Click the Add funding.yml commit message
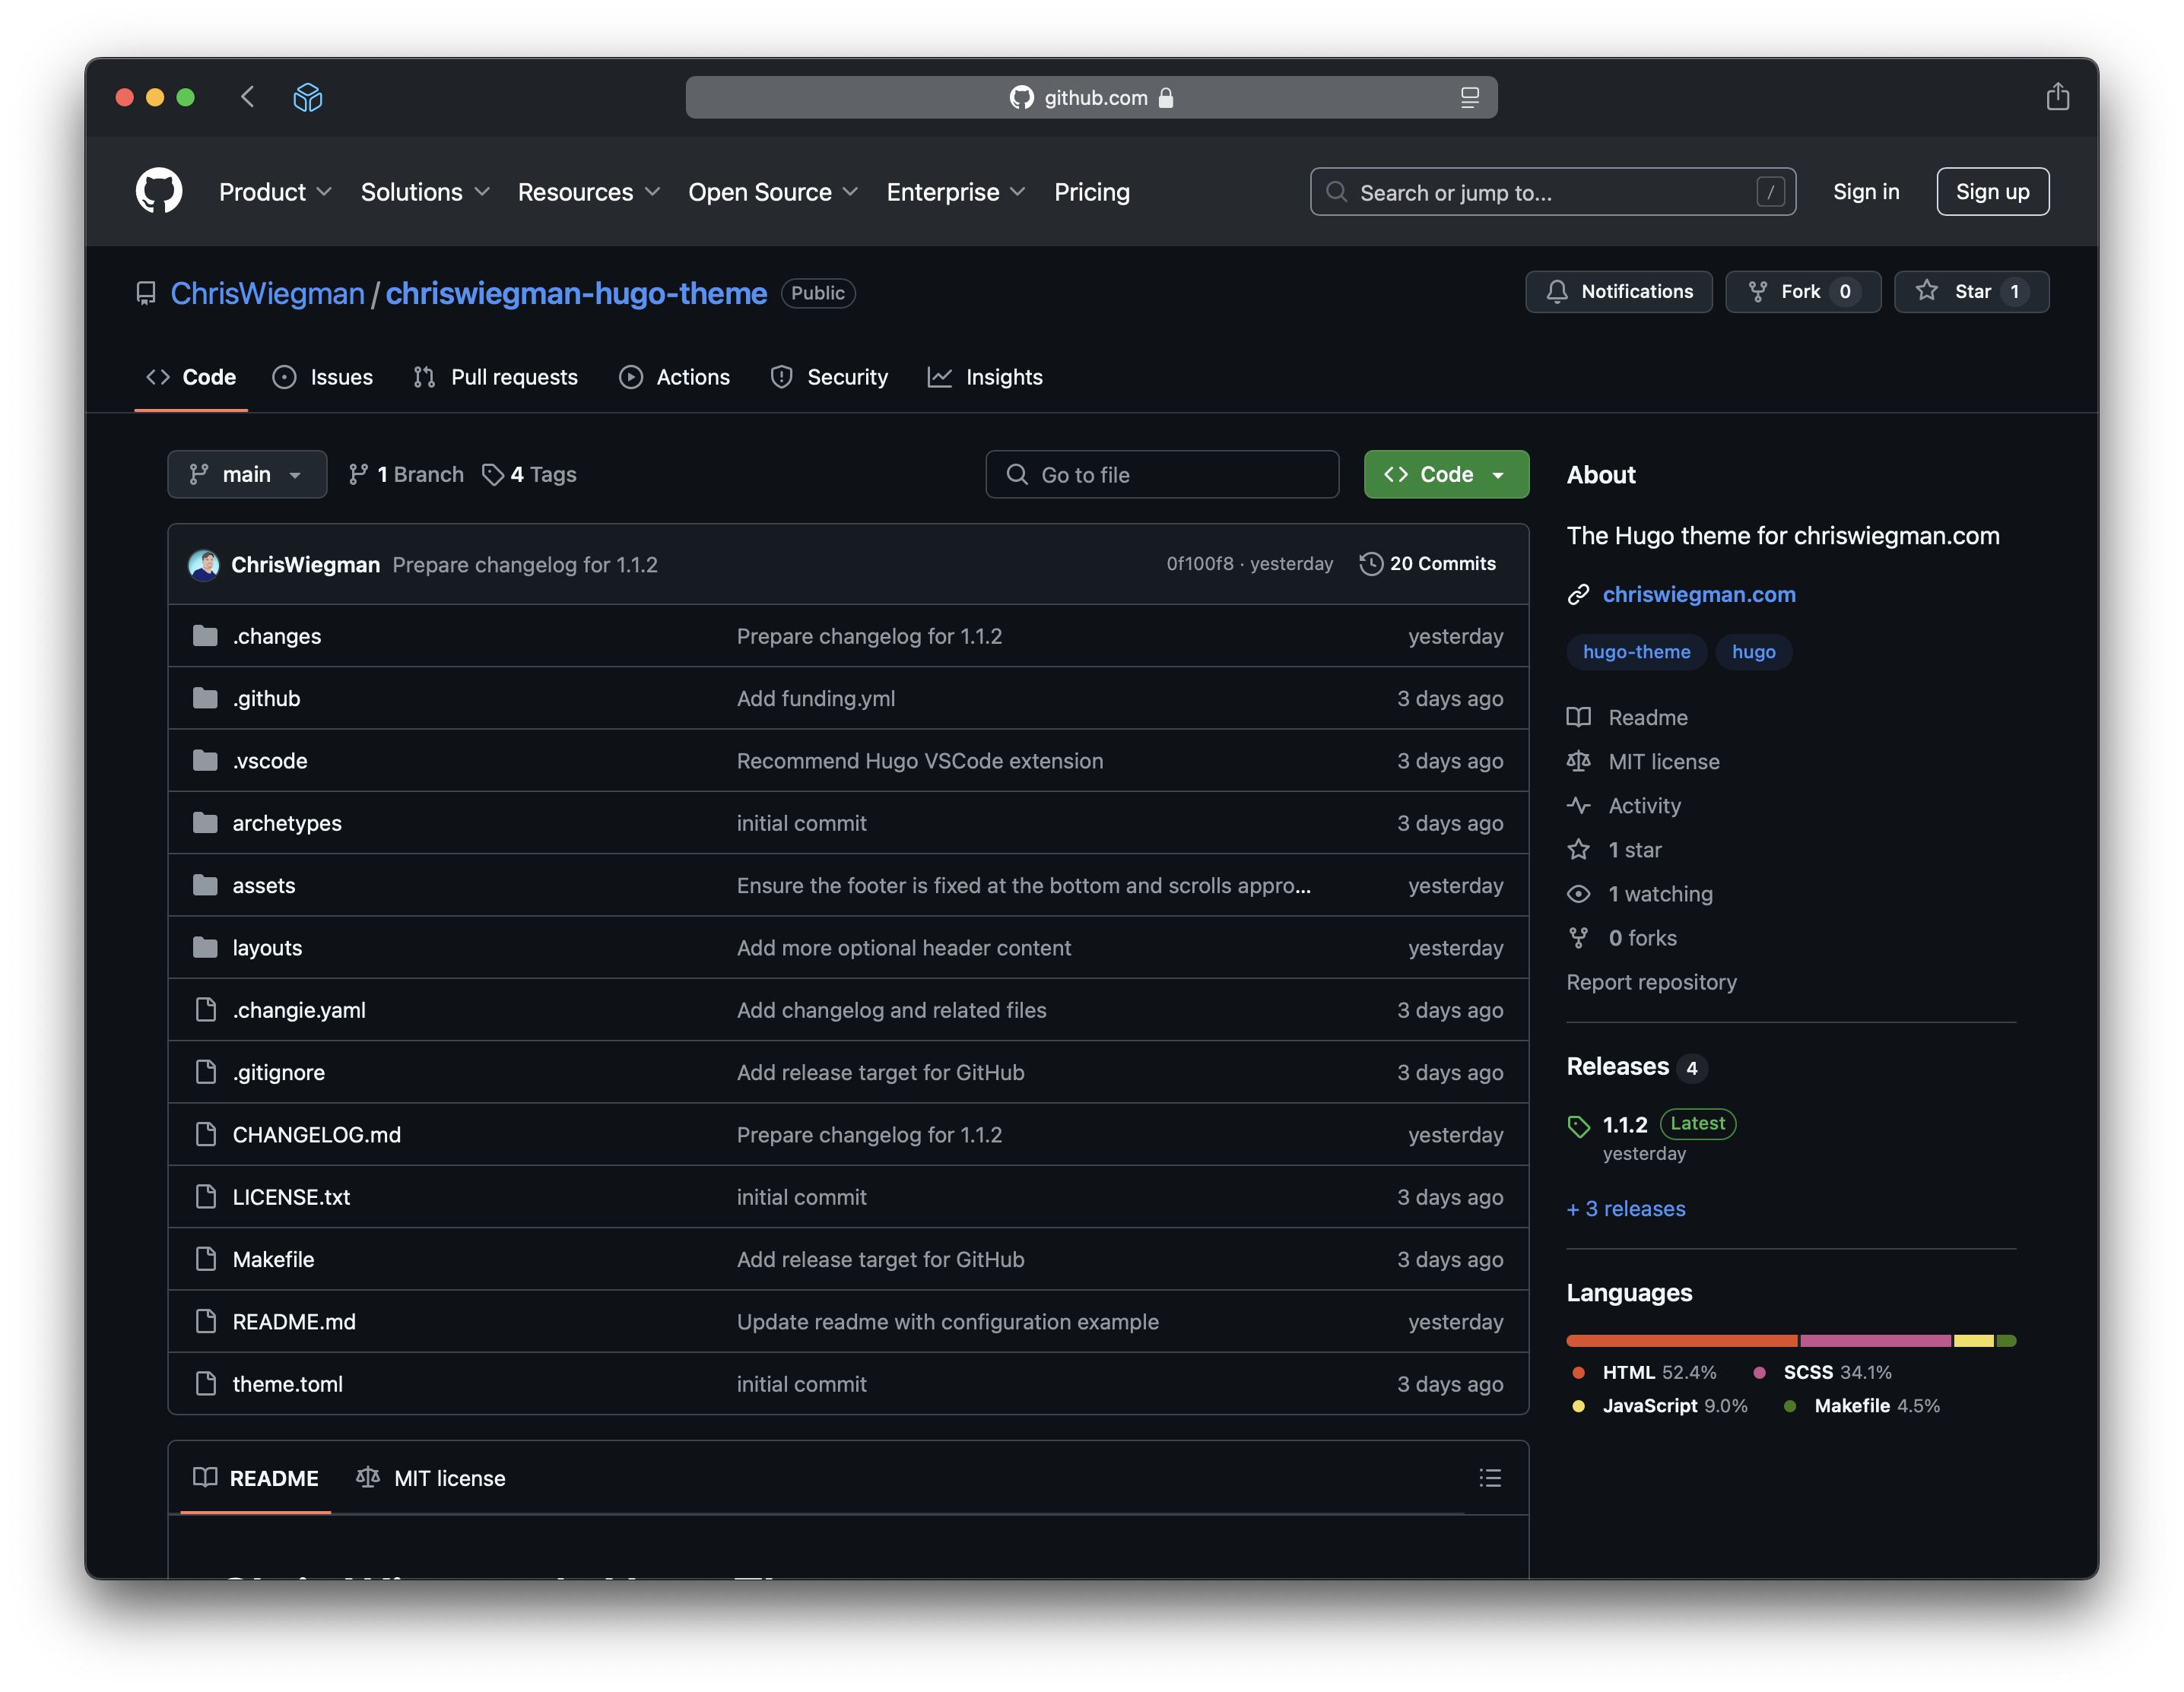Image resolution: width=2184 pixels, height=1692 pixels. click(816, 699)
